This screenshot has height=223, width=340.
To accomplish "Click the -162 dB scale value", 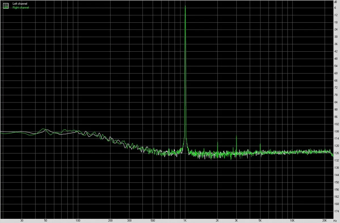I will 336,197.
